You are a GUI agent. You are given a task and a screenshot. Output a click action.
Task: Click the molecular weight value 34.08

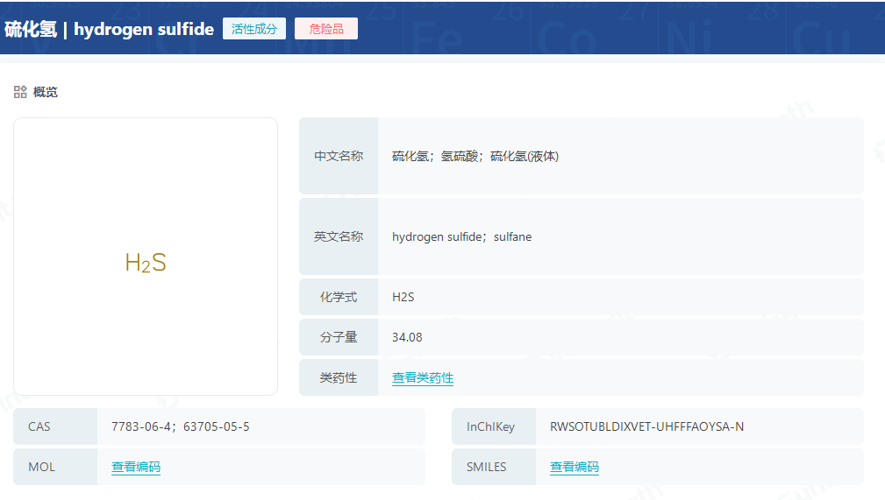click(407, 337)
